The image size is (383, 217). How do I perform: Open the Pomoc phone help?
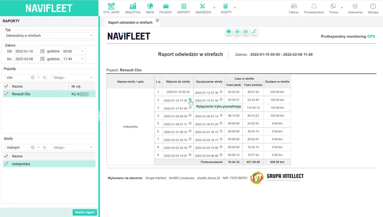click(x=334, y=8)
